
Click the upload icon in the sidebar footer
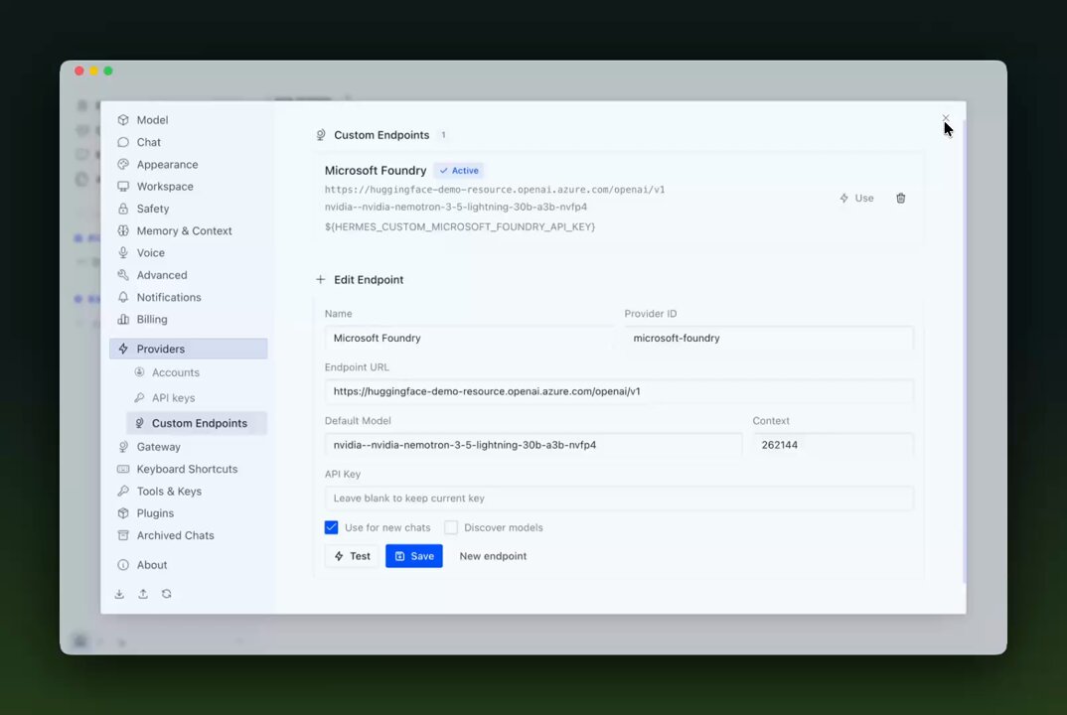tap(143, 594)
